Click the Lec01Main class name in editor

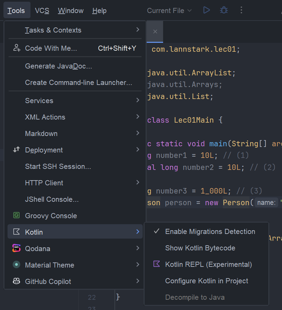click(x=194, y=120)
